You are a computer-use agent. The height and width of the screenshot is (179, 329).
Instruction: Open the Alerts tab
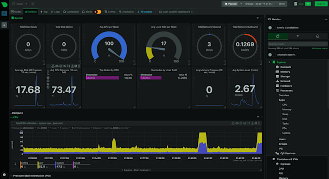[x=87, y=12]
